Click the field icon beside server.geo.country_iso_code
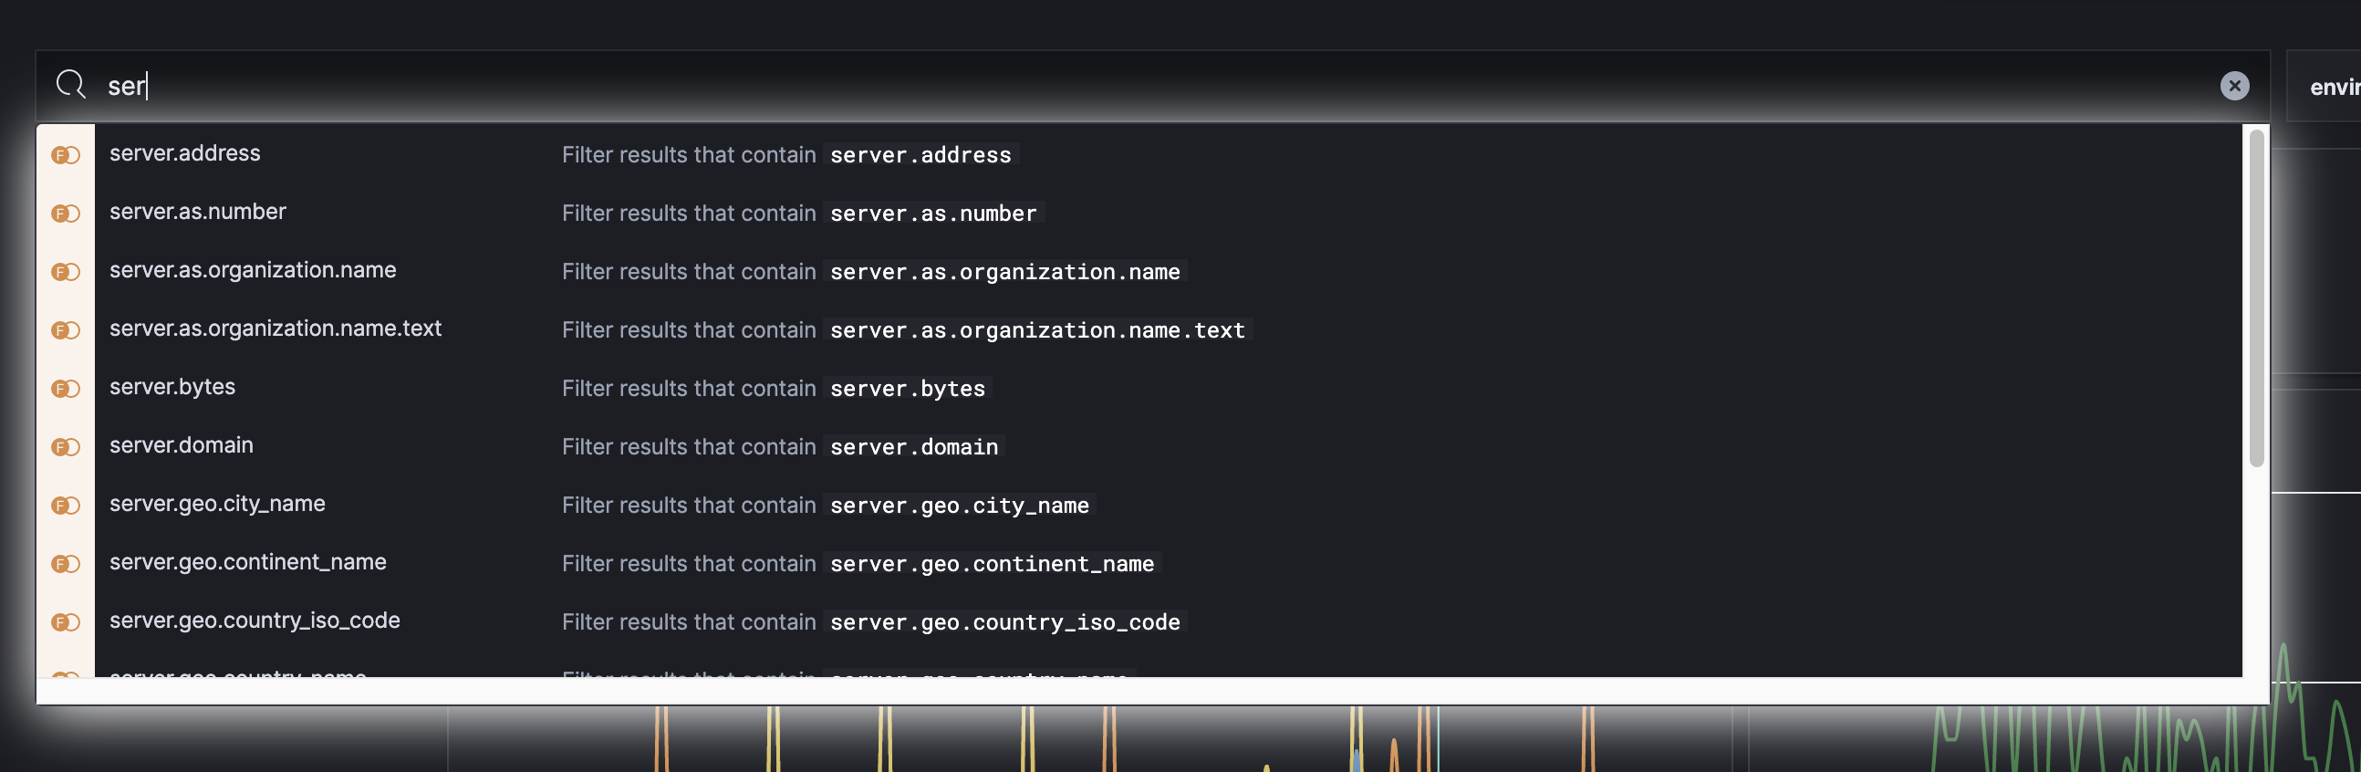Screen dimensions: 2361x772 click(66, 622)
